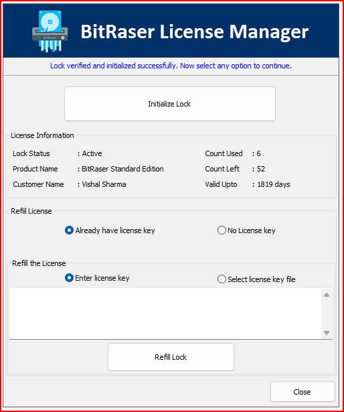Screen dimensions: 344x412
Task: Click inside the license key text box
Action: click(165, 314)
